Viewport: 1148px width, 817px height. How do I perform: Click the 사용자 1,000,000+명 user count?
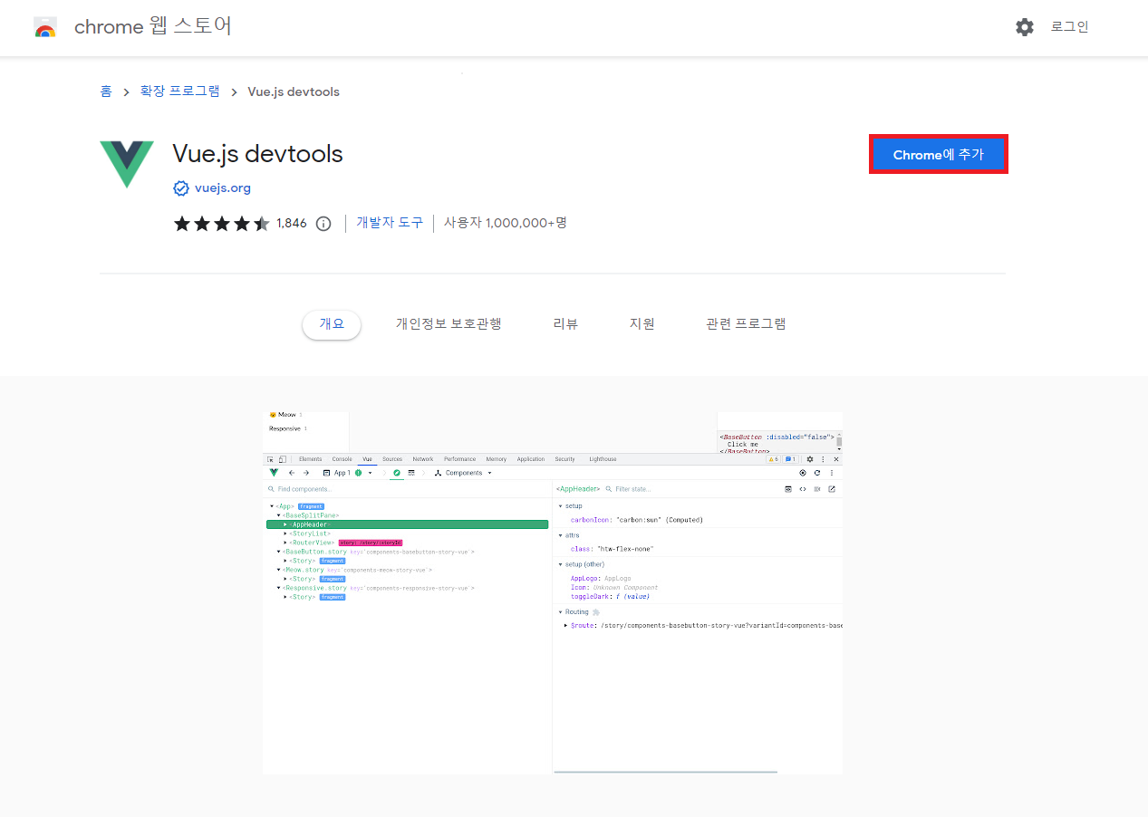(505, 223)
